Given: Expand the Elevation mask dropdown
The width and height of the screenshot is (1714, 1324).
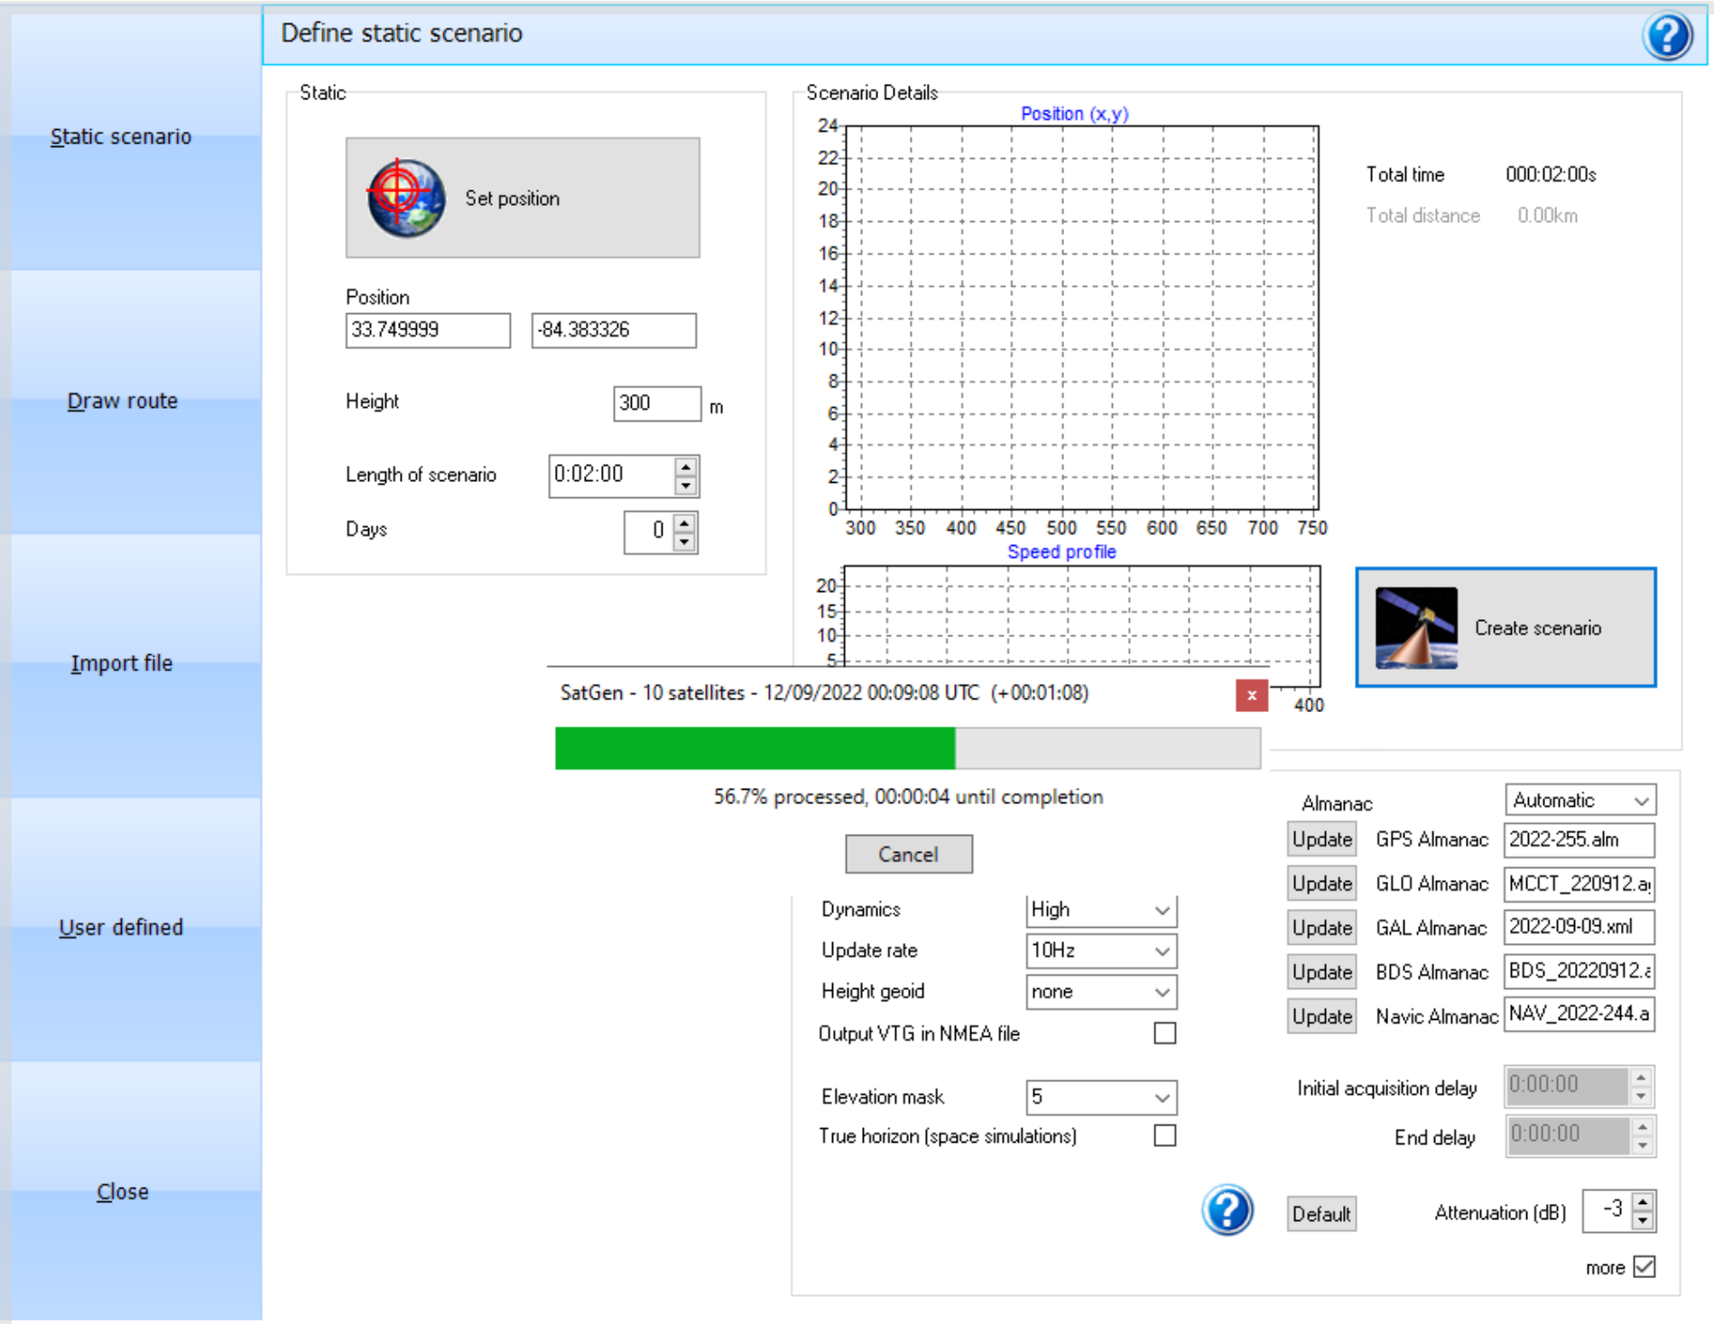Looking at the screenshot, I should [1163, 1097].
